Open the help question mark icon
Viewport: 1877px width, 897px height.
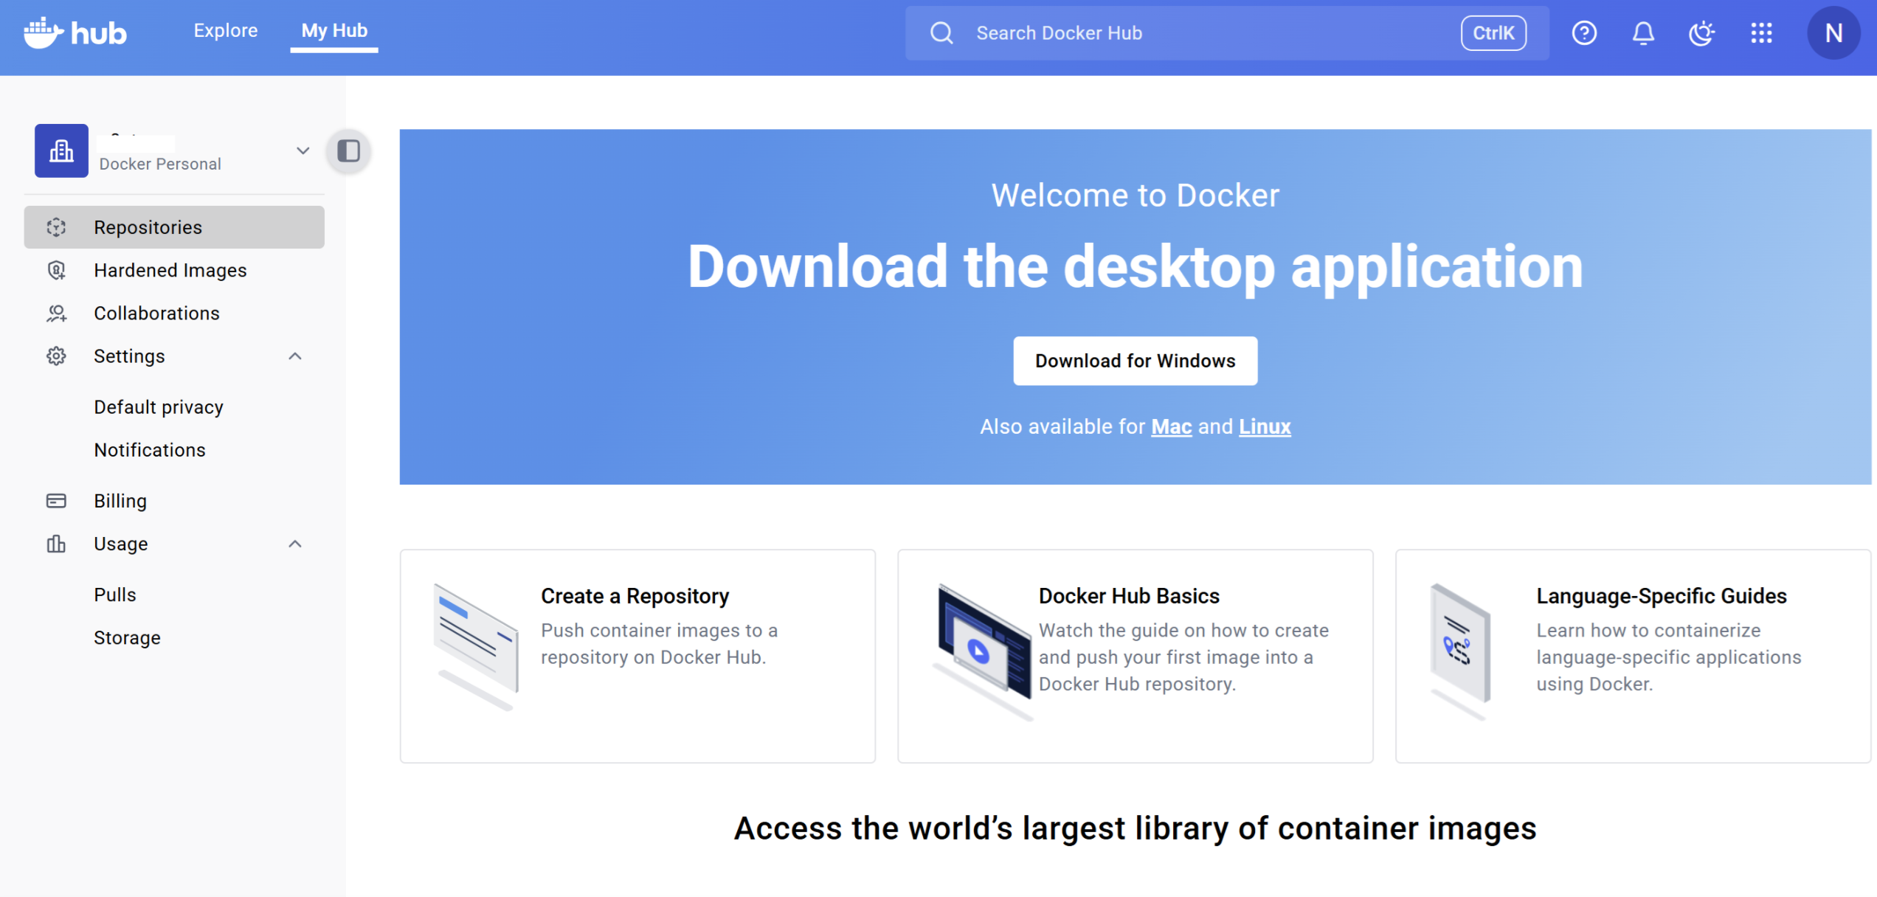(x=1583, y=32)
